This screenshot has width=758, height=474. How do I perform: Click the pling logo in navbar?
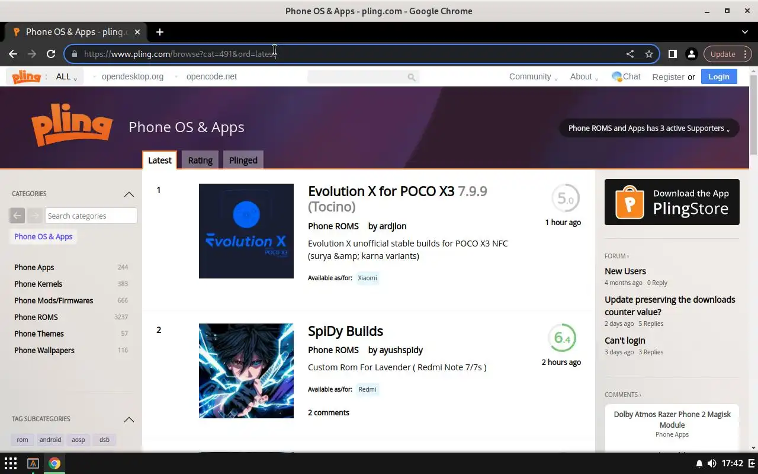click(27, 76)
